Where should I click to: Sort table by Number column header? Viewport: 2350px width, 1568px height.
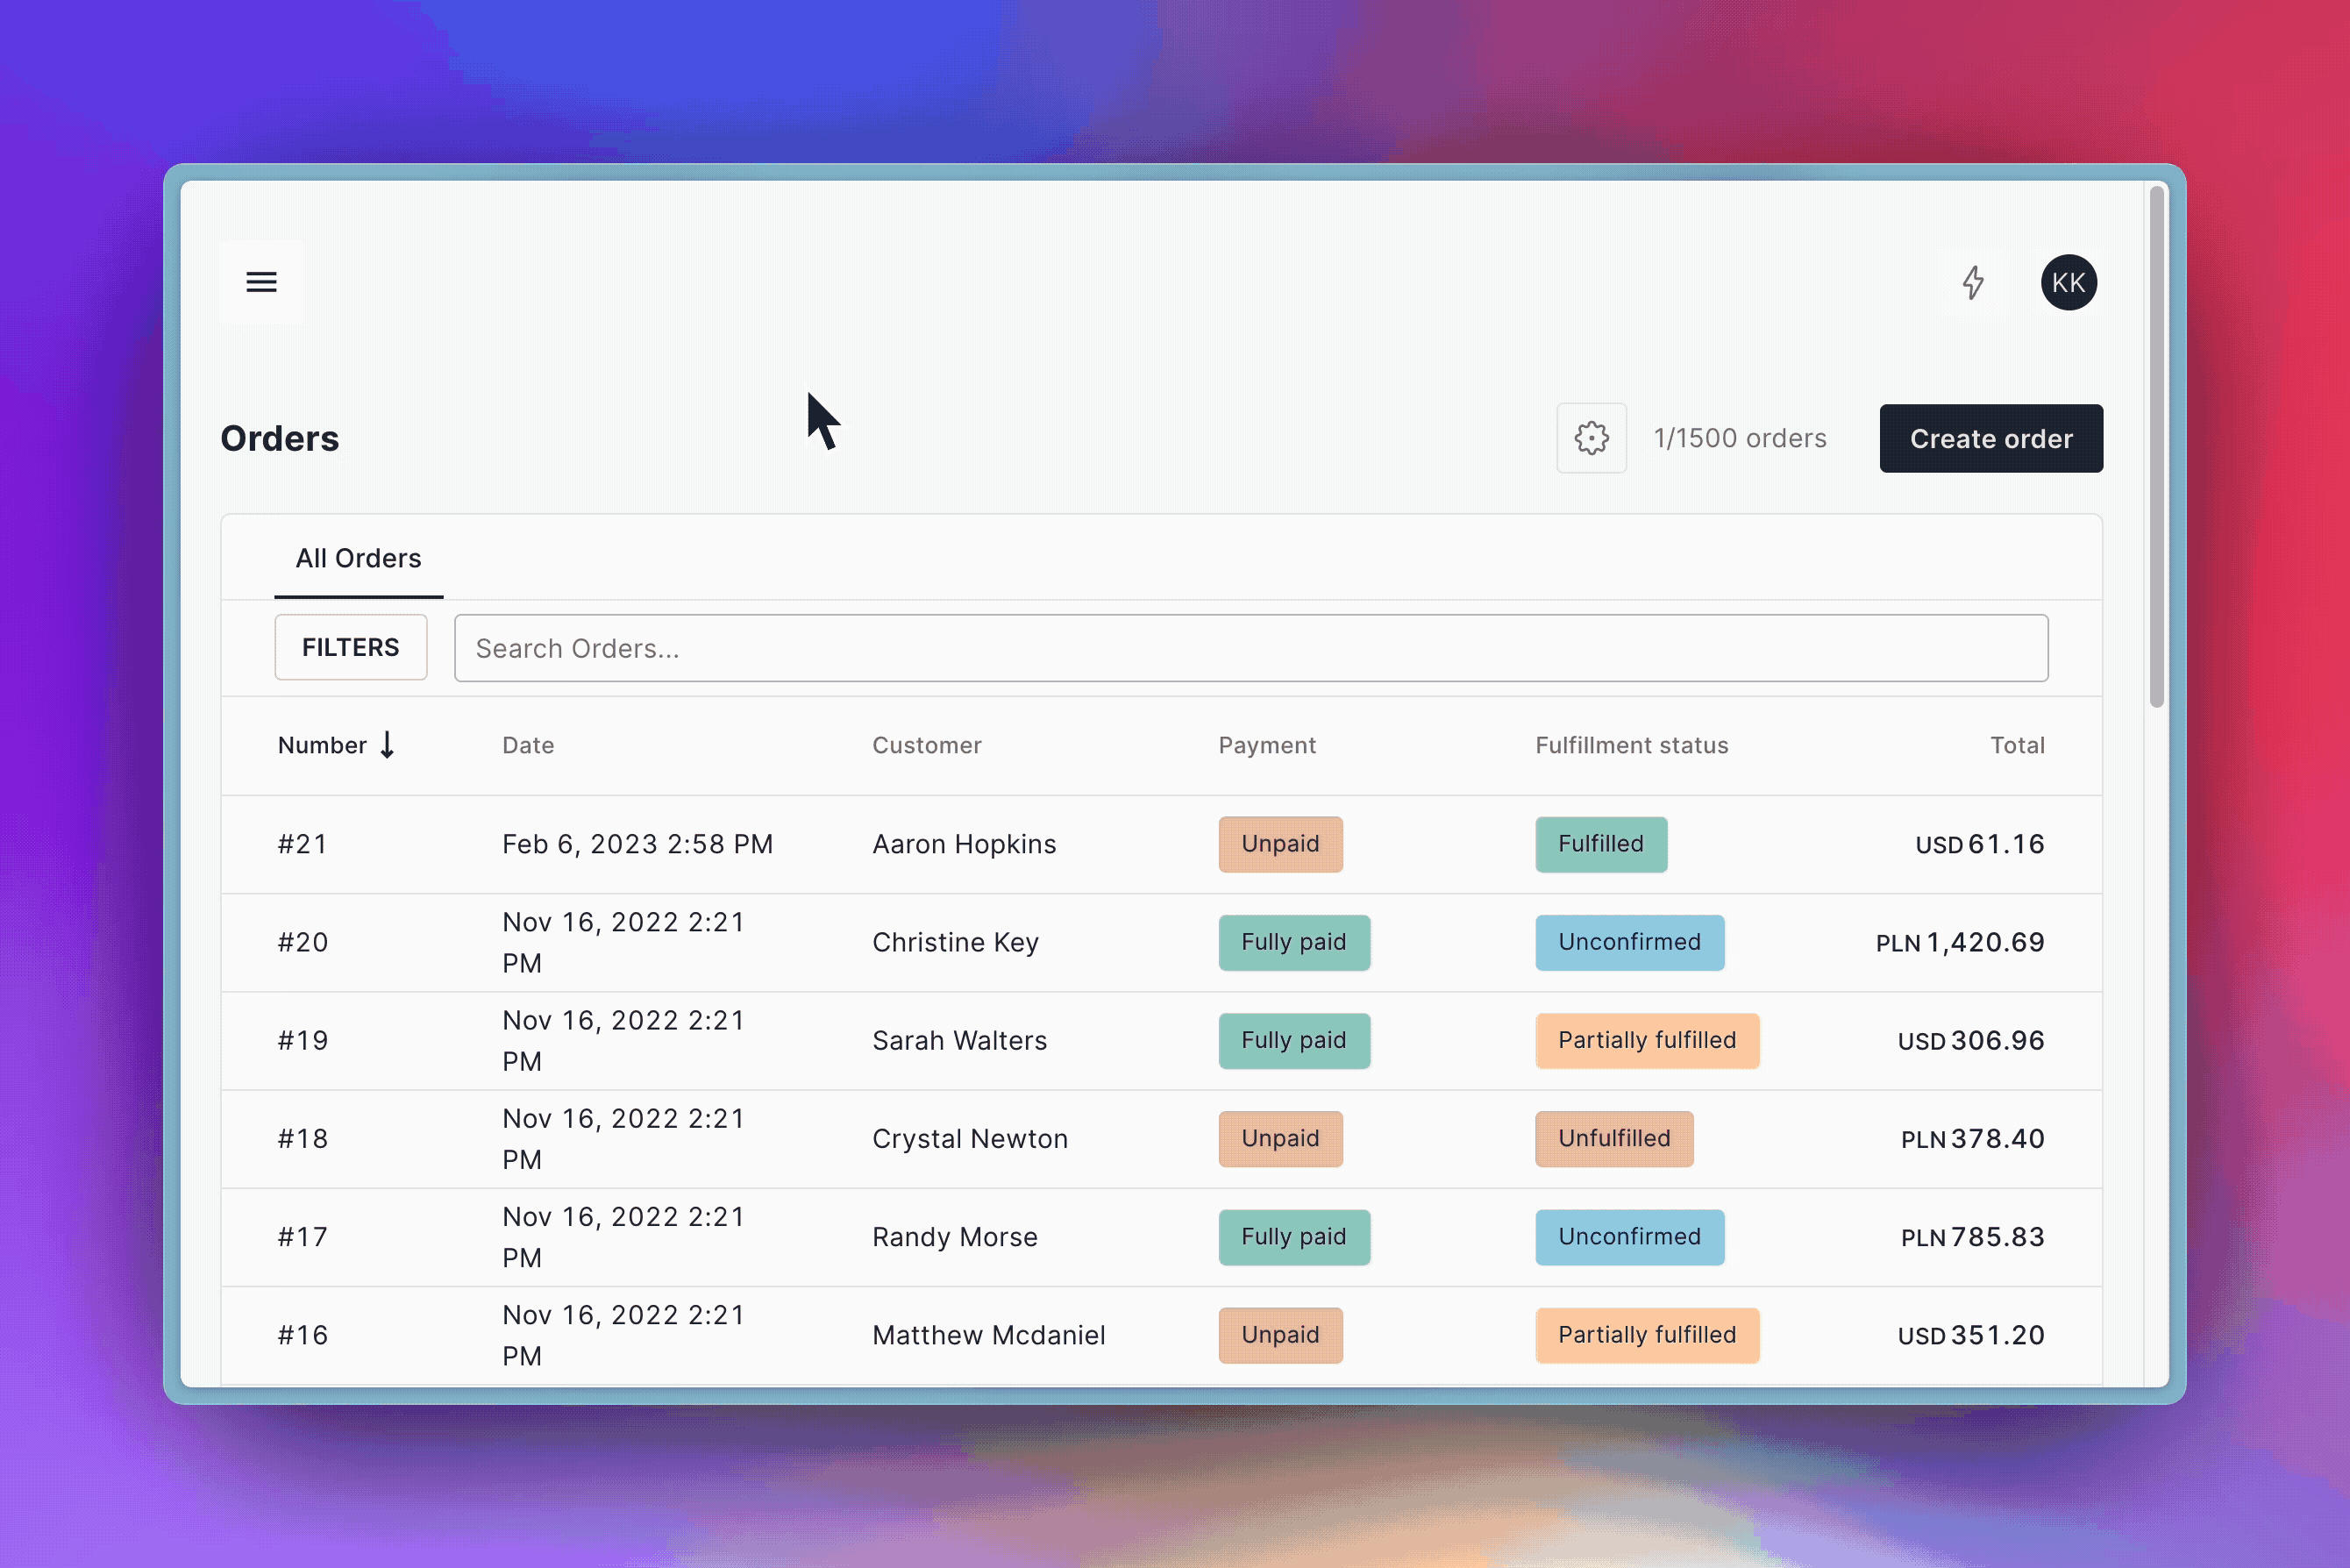tap(322, 745)
